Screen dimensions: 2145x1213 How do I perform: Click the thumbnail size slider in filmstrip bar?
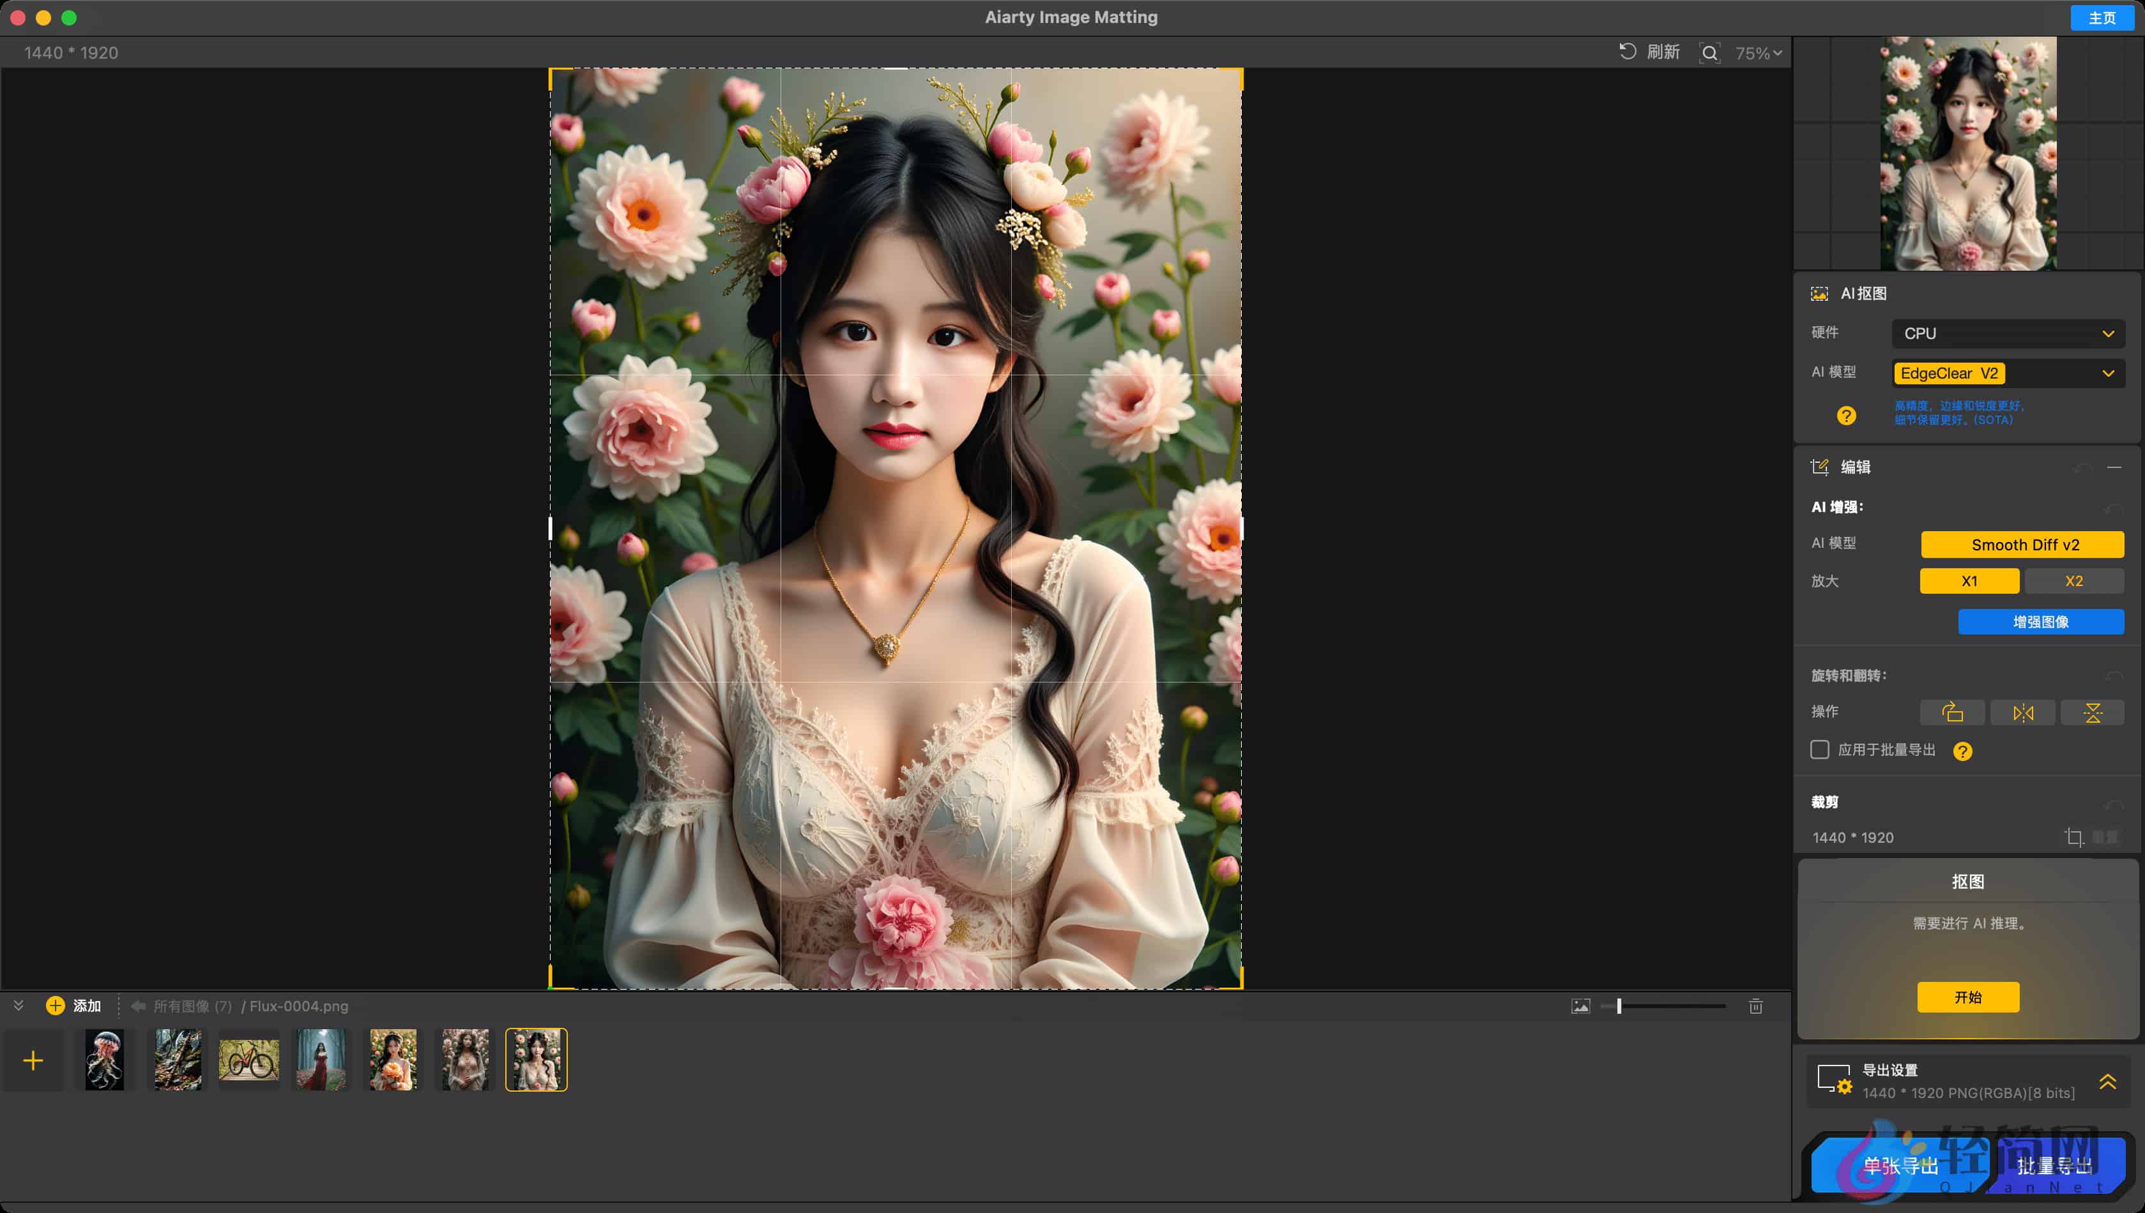[1619, 1006]
